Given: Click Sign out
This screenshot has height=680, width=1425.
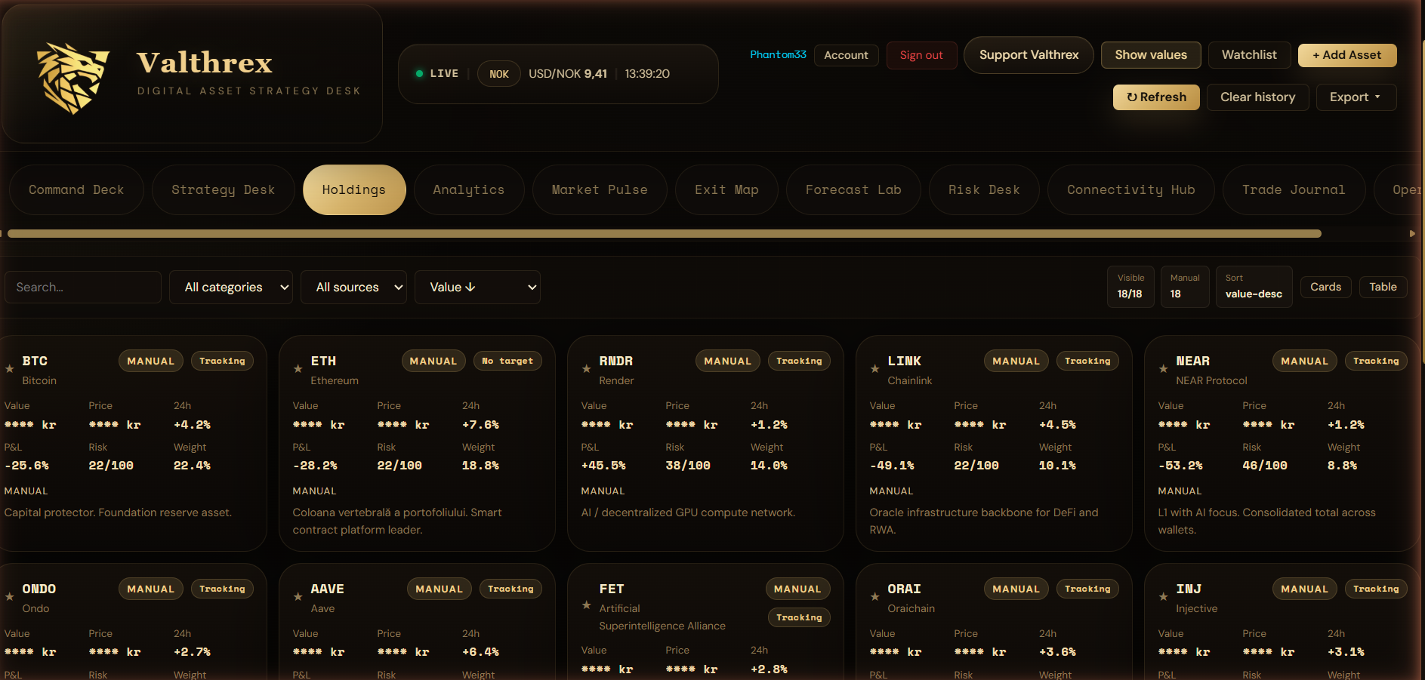Looking at the screenshot, I should (x=921, y=55).
